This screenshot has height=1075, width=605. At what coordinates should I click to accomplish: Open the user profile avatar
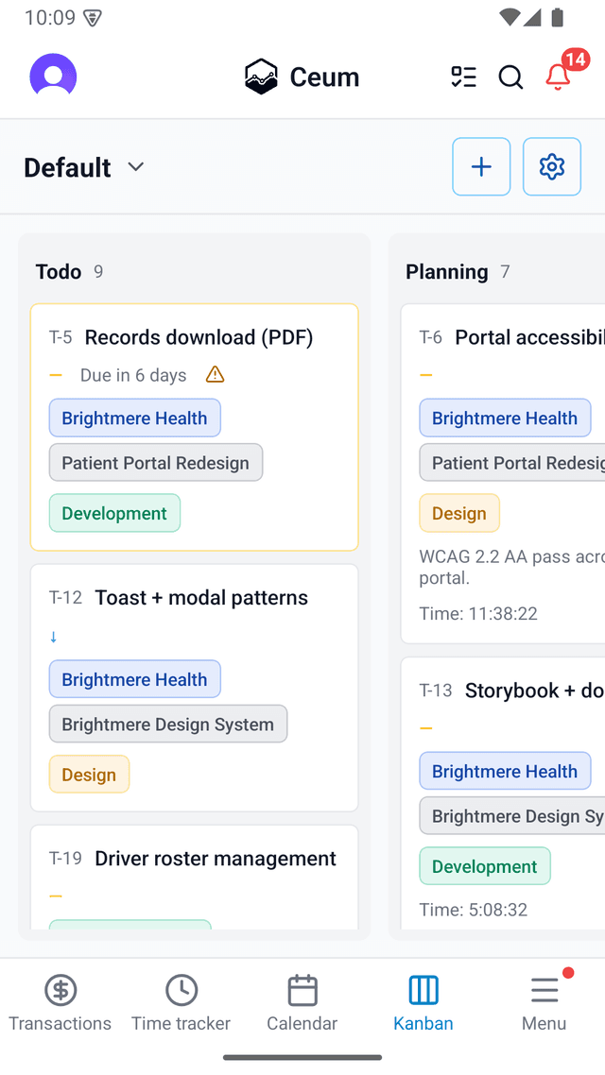click(53, 77)
